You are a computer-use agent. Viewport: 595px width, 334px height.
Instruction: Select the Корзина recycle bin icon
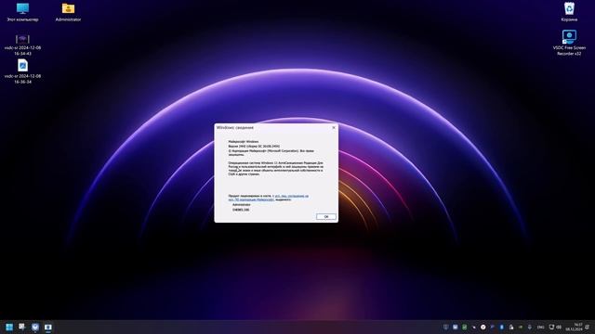(x=569, y=12)
